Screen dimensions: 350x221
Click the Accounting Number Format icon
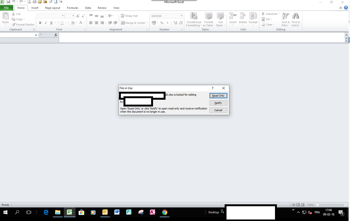(x=153, y=23)
